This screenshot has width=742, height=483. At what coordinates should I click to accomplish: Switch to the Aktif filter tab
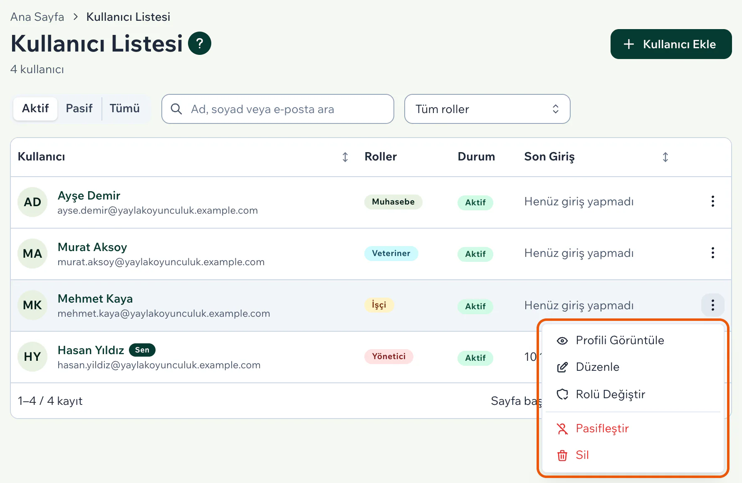[x=35, y=109]
